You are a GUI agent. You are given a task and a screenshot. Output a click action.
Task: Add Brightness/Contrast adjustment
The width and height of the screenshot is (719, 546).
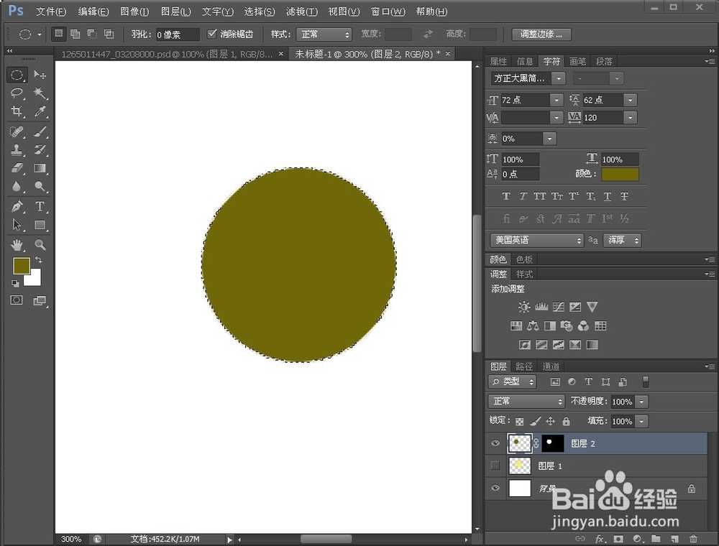[x=524, y=307]
